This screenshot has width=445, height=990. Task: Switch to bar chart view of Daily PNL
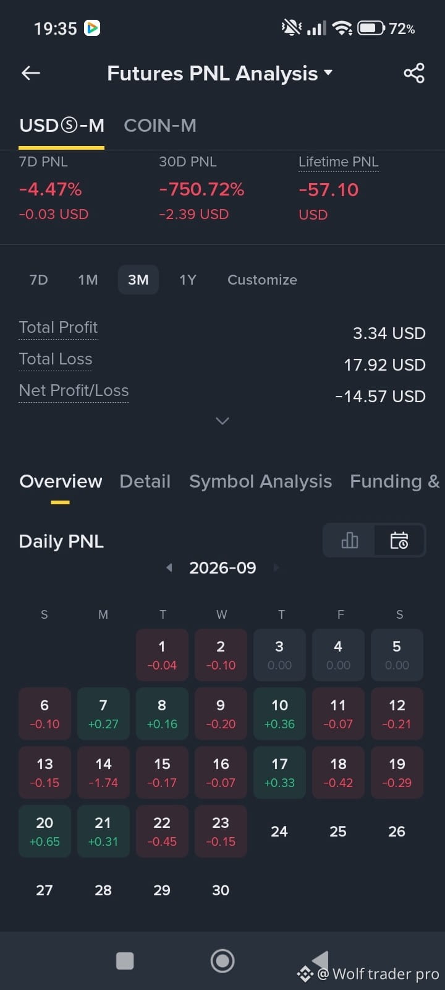350,541
